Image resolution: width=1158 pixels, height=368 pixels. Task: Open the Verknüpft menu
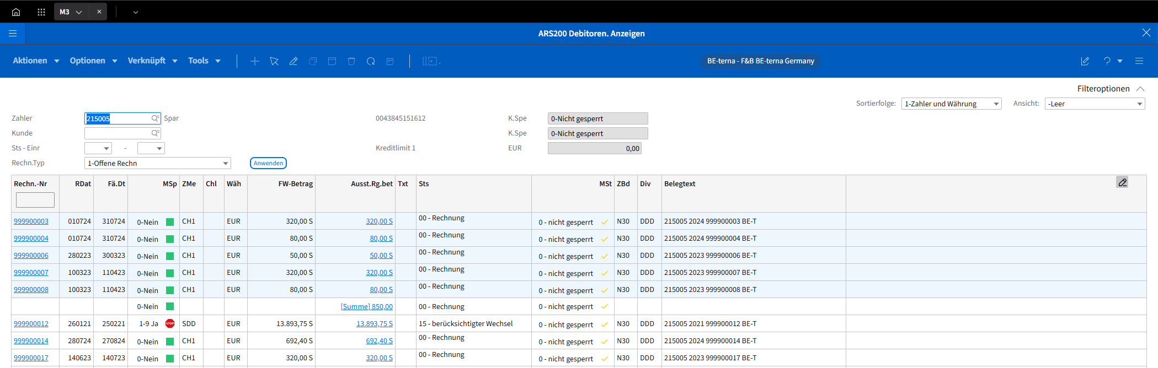[x=152, y=61]
